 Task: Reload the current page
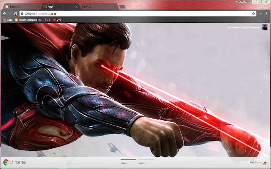coord(16,14)
